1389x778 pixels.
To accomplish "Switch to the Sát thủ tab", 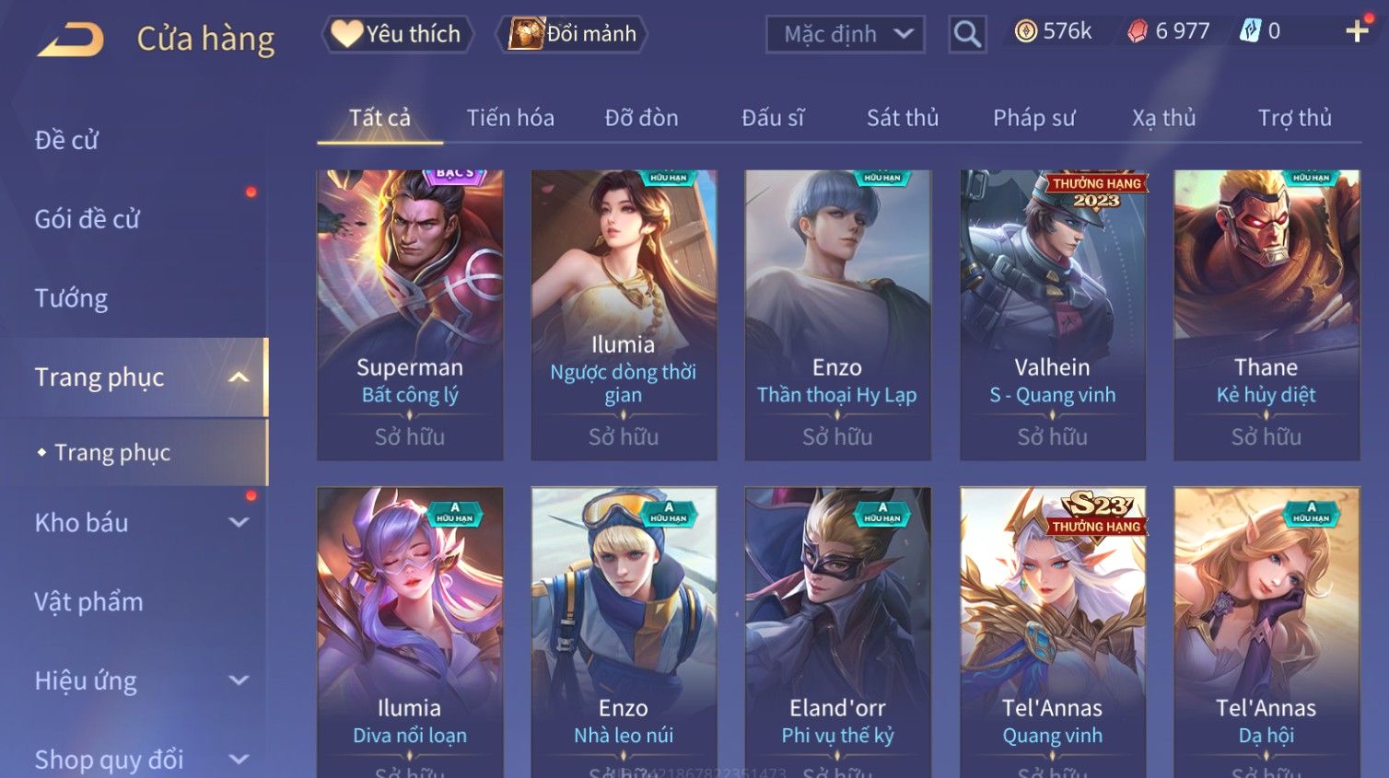I will pos(903,118).
